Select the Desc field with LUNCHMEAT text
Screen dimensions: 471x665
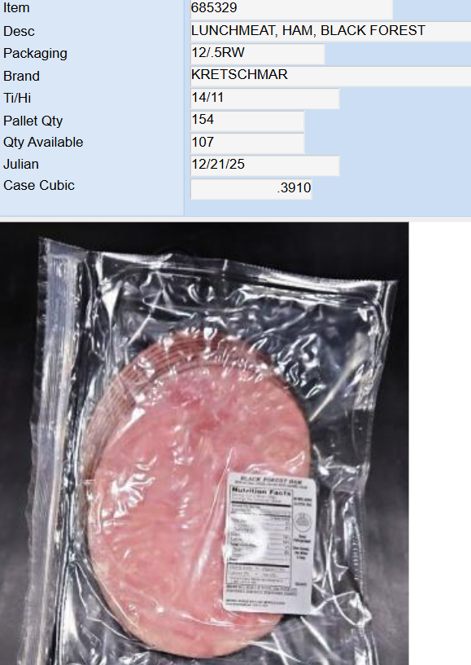(x=330, y=31)
